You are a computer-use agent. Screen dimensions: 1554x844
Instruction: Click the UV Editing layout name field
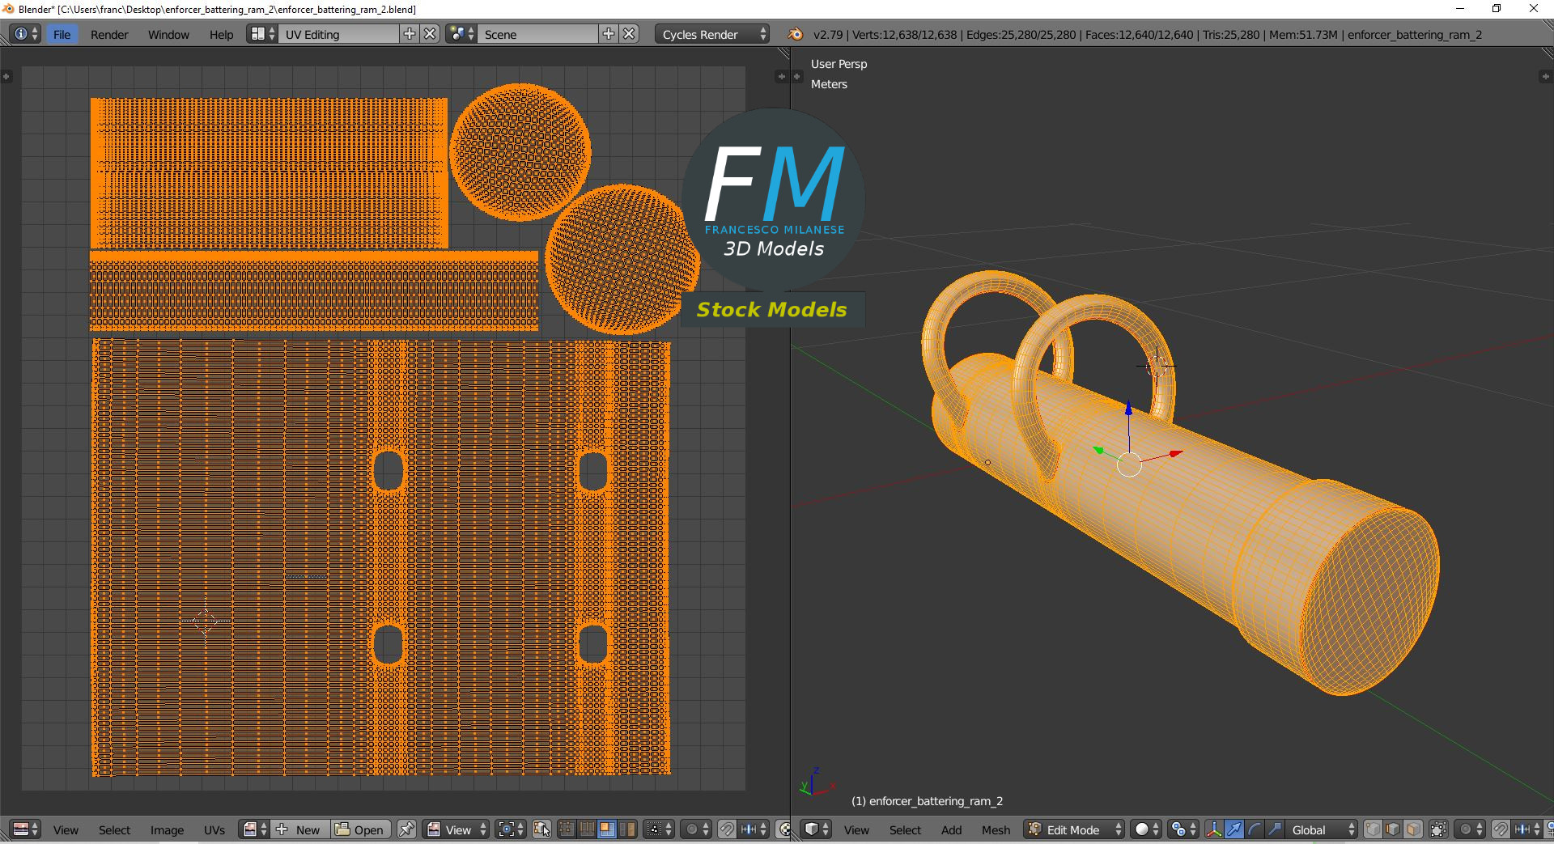tap(338, 34)
